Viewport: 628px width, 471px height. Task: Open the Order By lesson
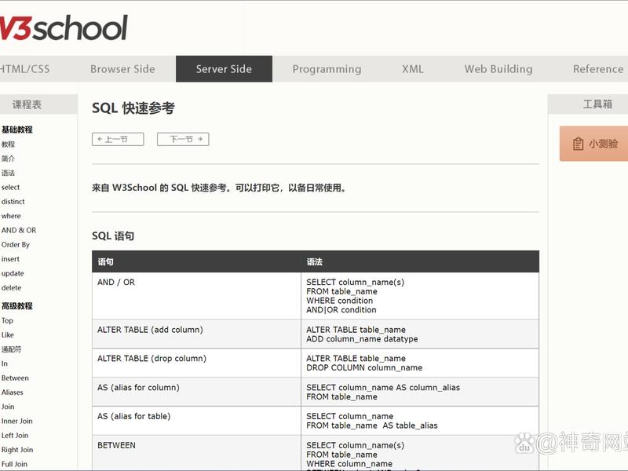pos(16,245)
